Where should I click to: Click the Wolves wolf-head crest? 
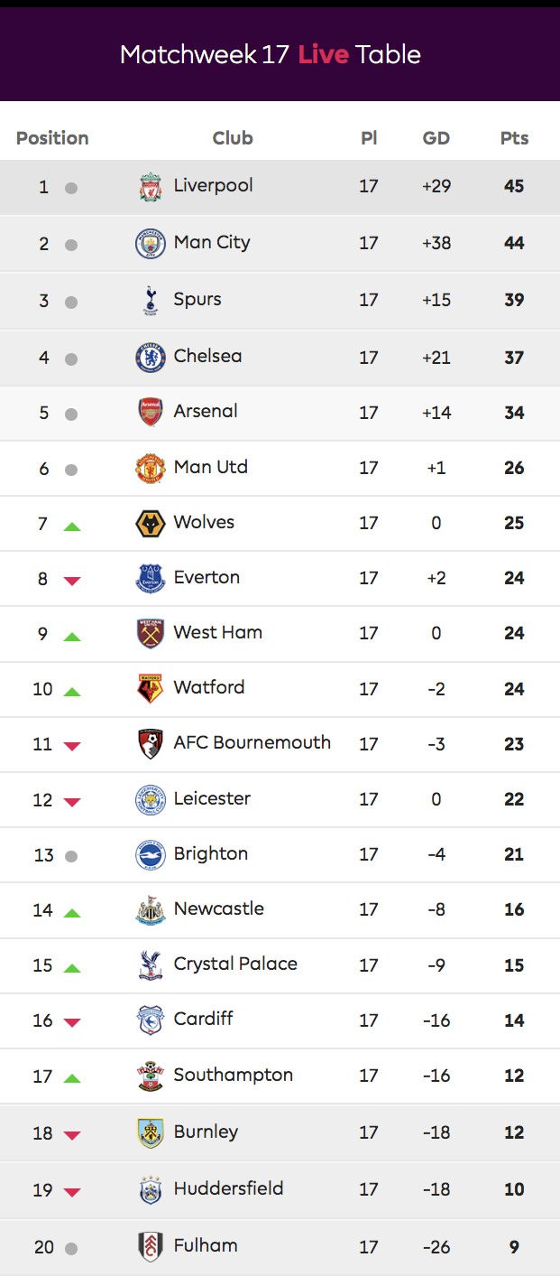click(151, 523)
